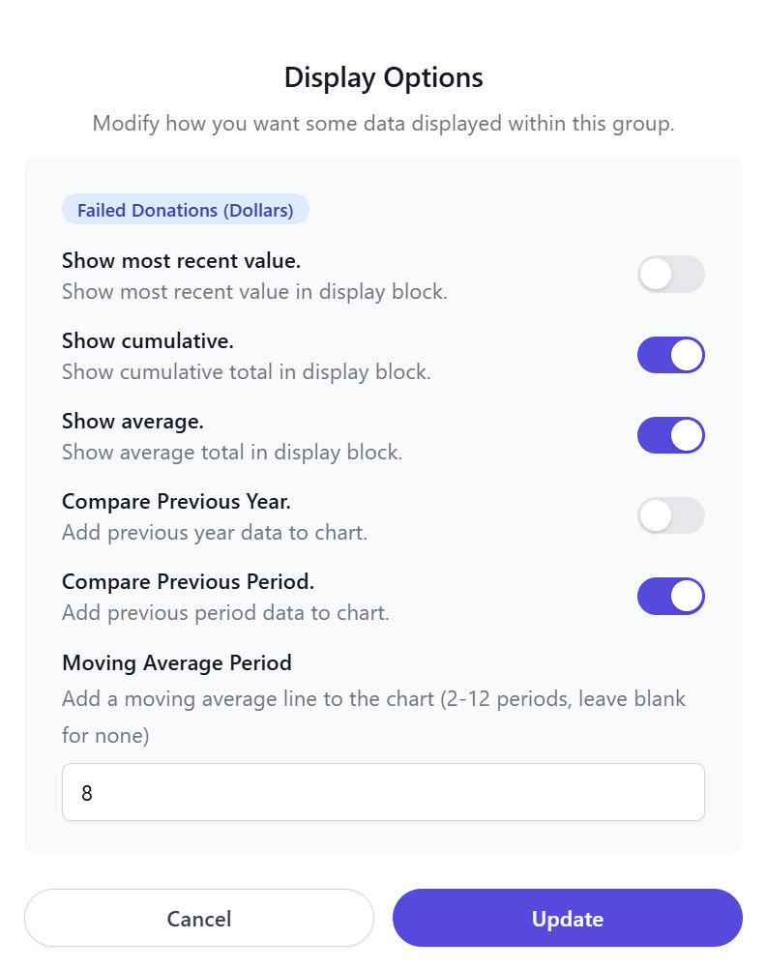The width and height of the screenshot is (766, 969).
Task: Click the 'Moving Average Period' label
Action: tap(177, 662)
